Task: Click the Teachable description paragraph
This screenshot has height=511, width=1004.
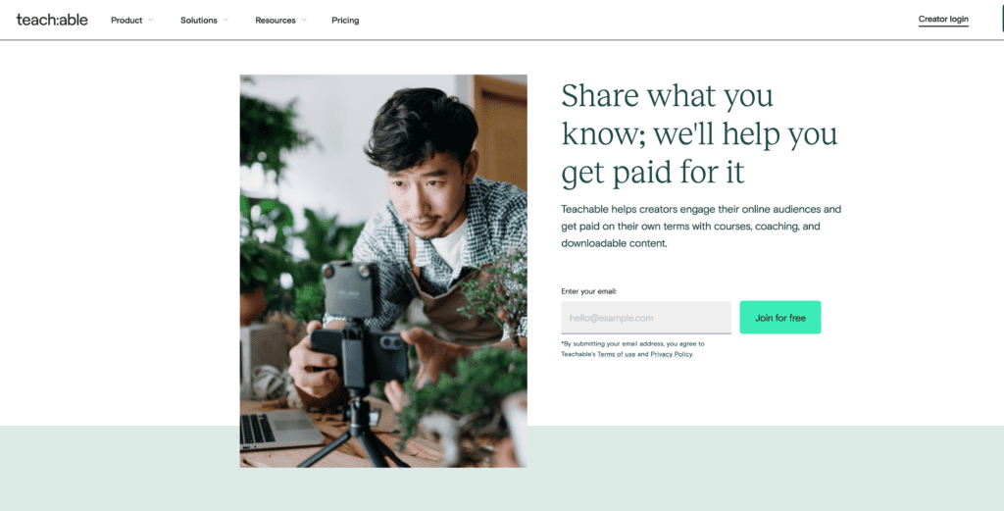Action: (x=701, y=226)
